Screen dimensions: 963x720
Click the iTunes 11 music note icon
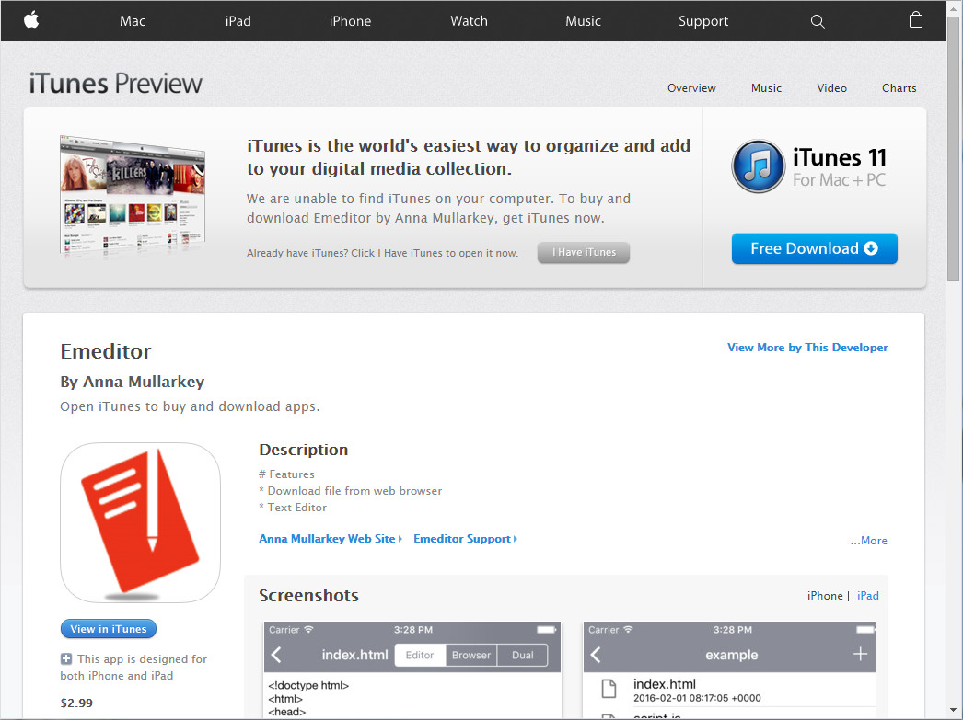tap(758, 166)
